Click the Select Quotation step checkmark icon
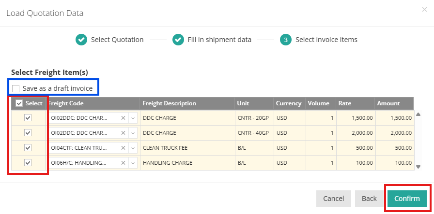 [81, 40]
